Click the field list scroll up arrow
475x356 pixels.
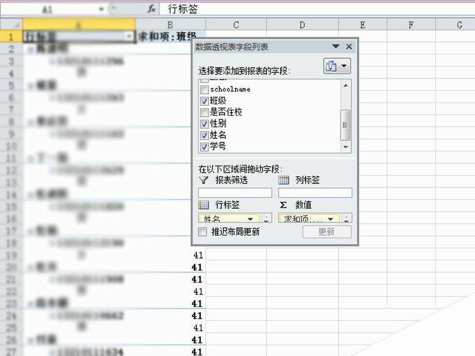346,85
